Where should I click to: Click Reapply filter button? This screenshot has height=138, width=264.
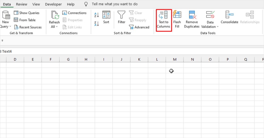(138, 20)
